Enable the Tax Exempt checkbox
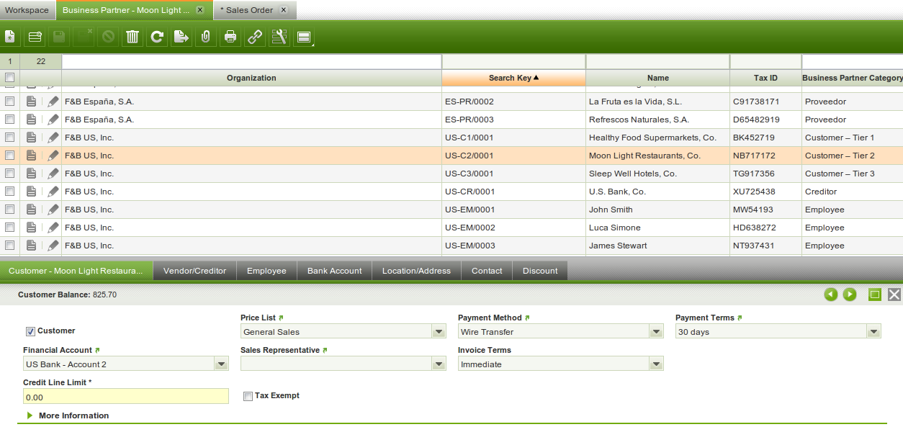 [248, 396]
